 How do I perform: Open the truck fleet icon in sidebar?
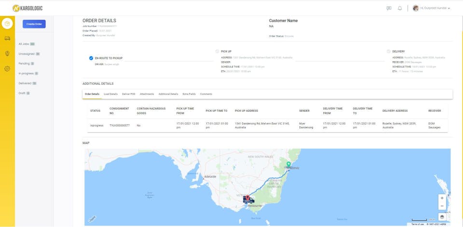[x=7, y=38]
